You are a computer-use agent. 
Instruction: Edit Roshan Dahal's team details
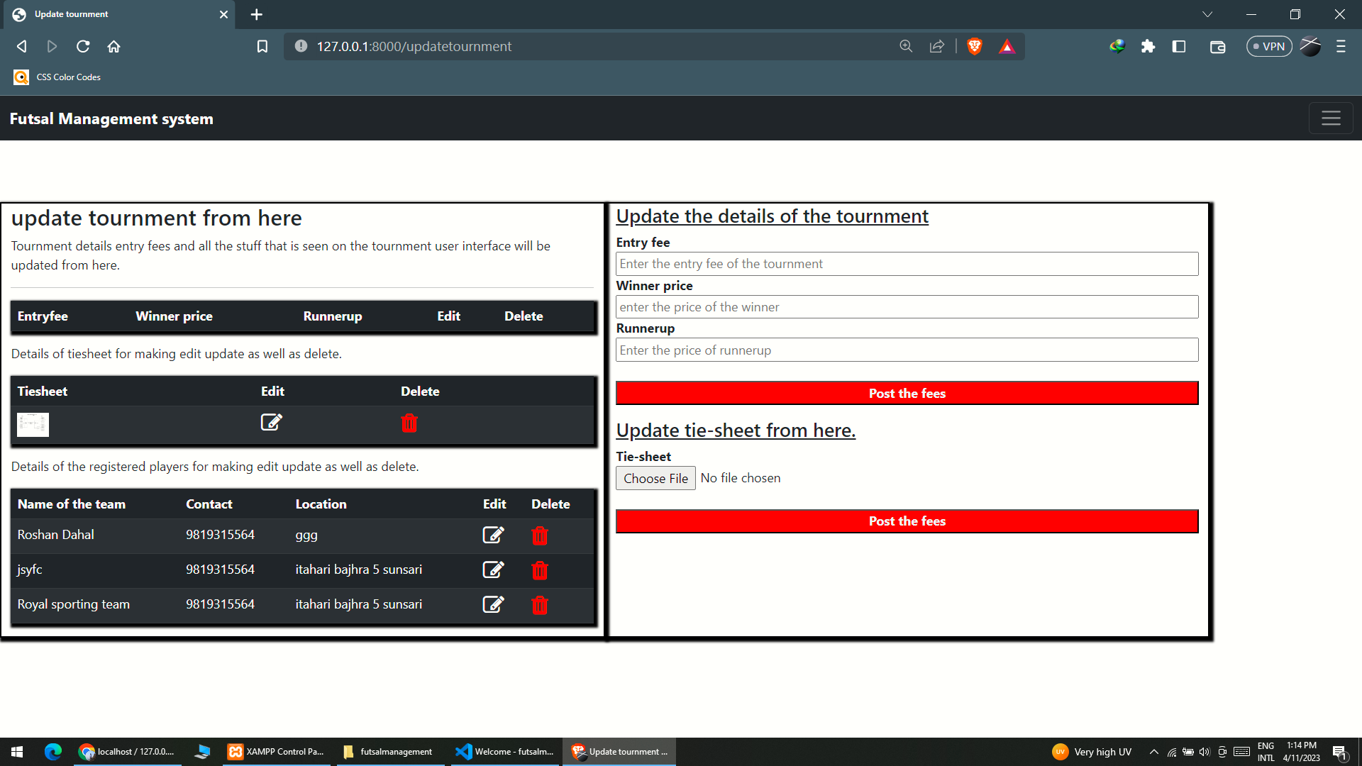pos(494,535)
